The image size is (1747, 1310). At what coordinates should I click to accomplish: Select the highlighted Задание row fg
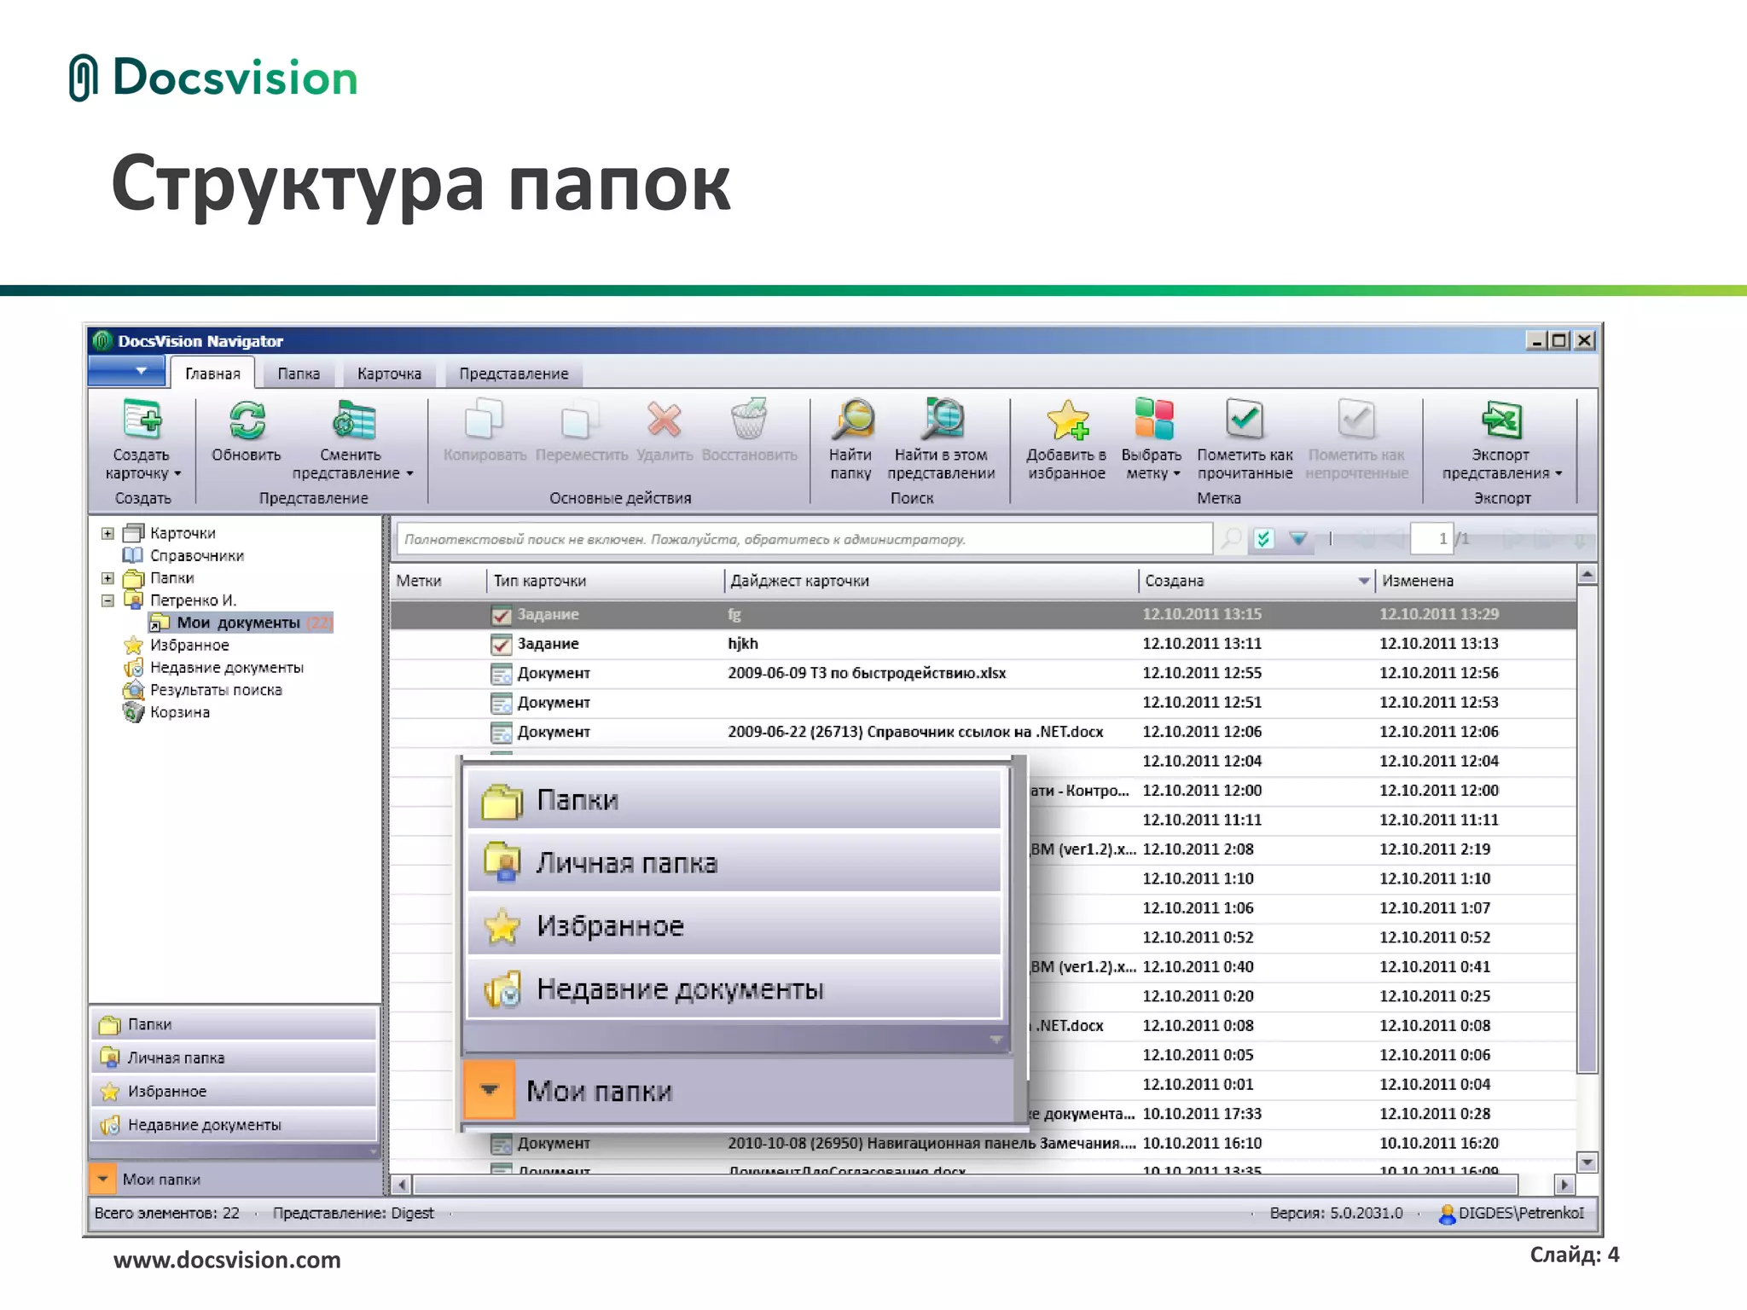coord(983,614)
